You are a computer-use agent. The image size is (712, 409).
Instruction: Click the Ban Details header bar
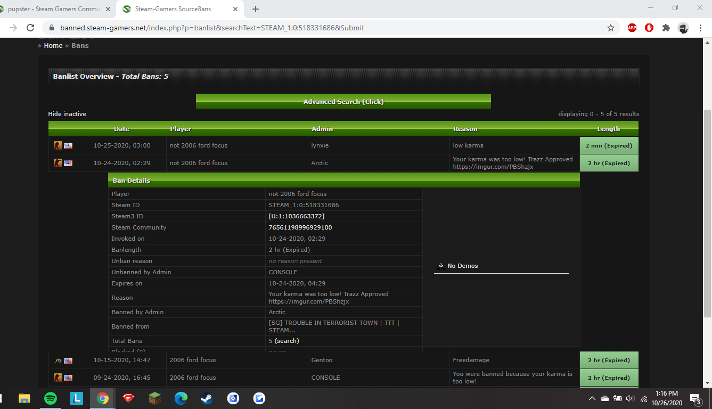(x=344, y=181)
